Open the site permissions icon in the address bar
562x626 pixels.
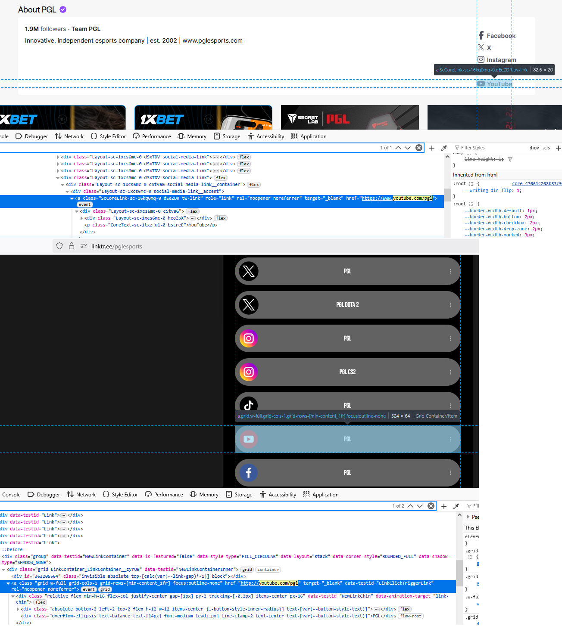84,246
